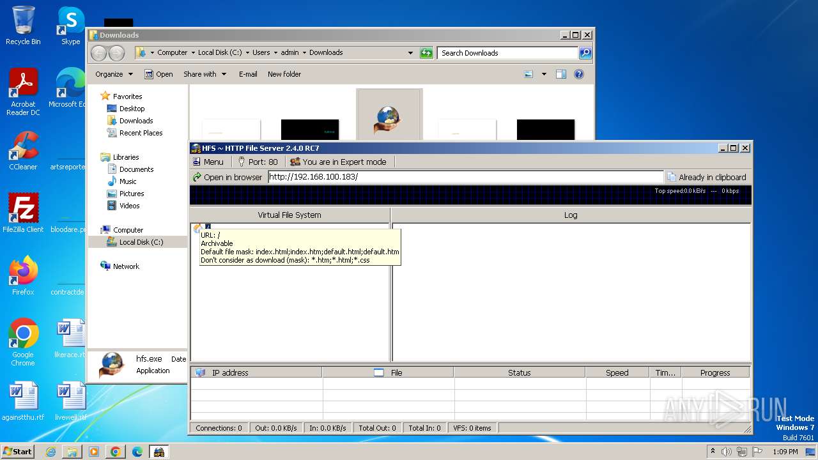
Task: Select Downloads under Favorites
Action: click(135, 121)
